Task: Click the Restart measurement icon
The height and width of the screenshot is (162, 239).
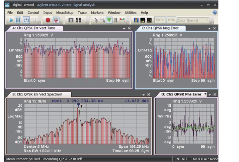Action: coord(26,20)
